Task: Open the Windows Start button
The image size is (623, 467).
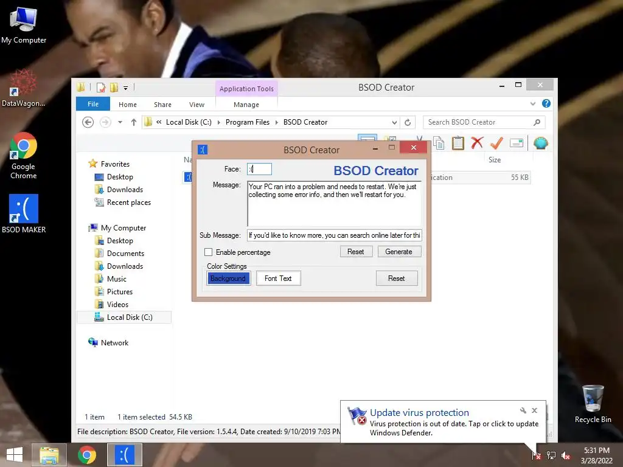Action: click(x=15, y=455)
